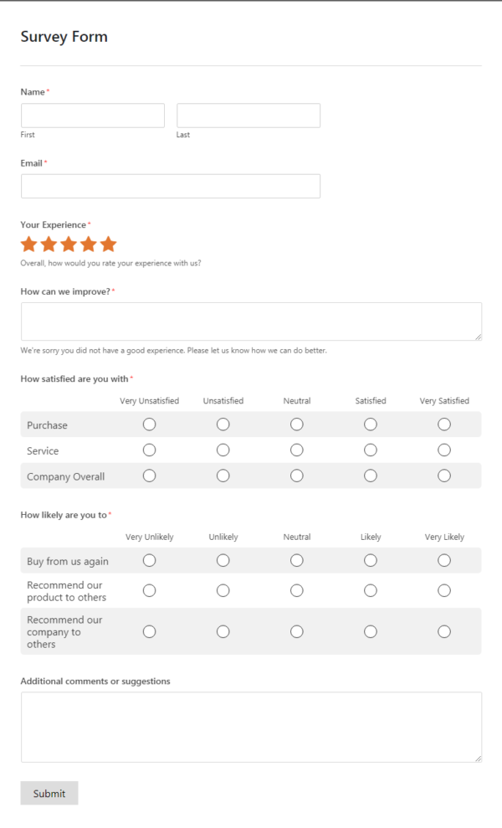Choose Unlikely for Recommend our product to others

pyautogui.click(x=223, y=590)
